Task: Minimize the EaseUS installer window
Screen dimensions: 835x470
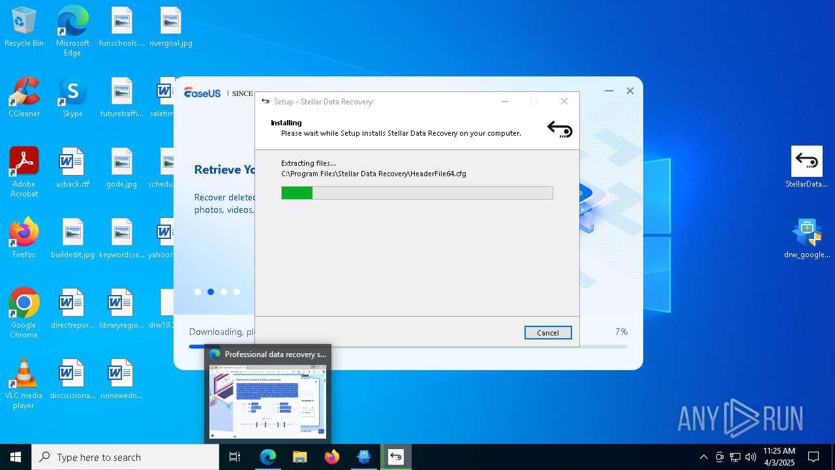Action: click(609, 91)
